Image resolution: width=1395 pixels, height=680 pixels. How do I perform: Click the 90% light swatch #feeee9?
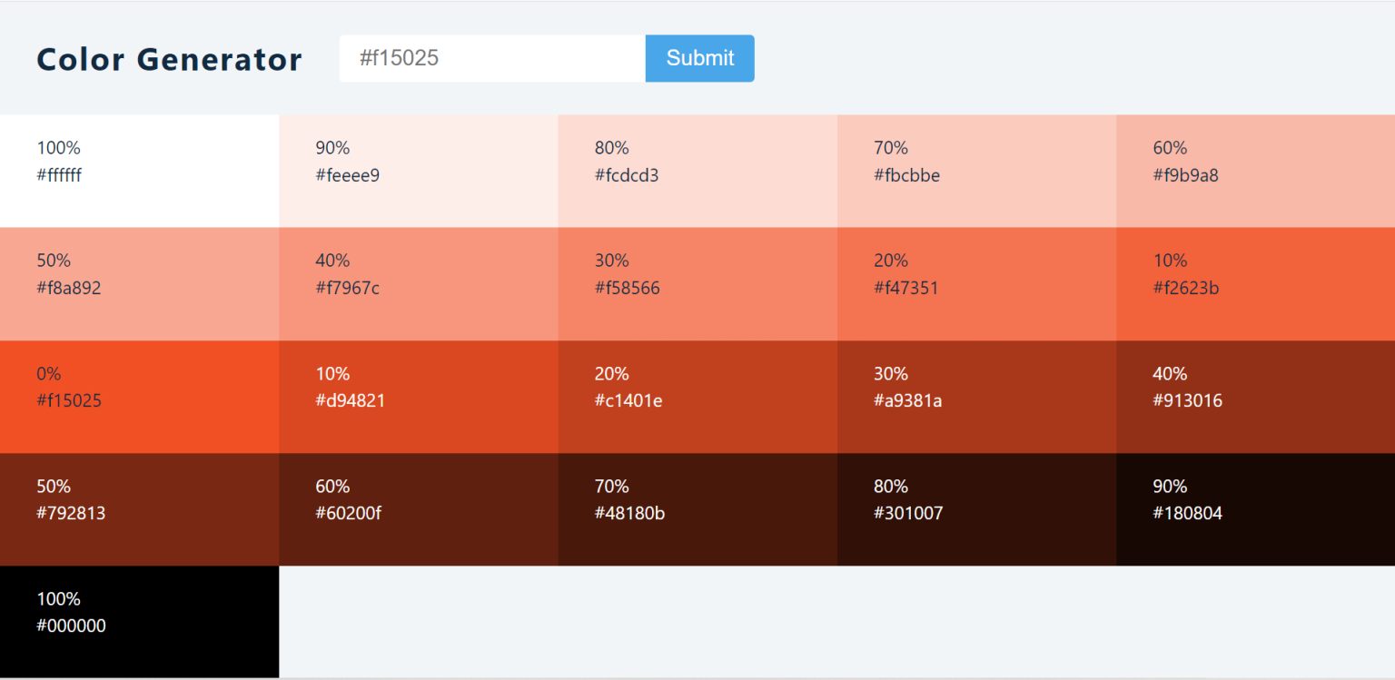pos(418,169)
